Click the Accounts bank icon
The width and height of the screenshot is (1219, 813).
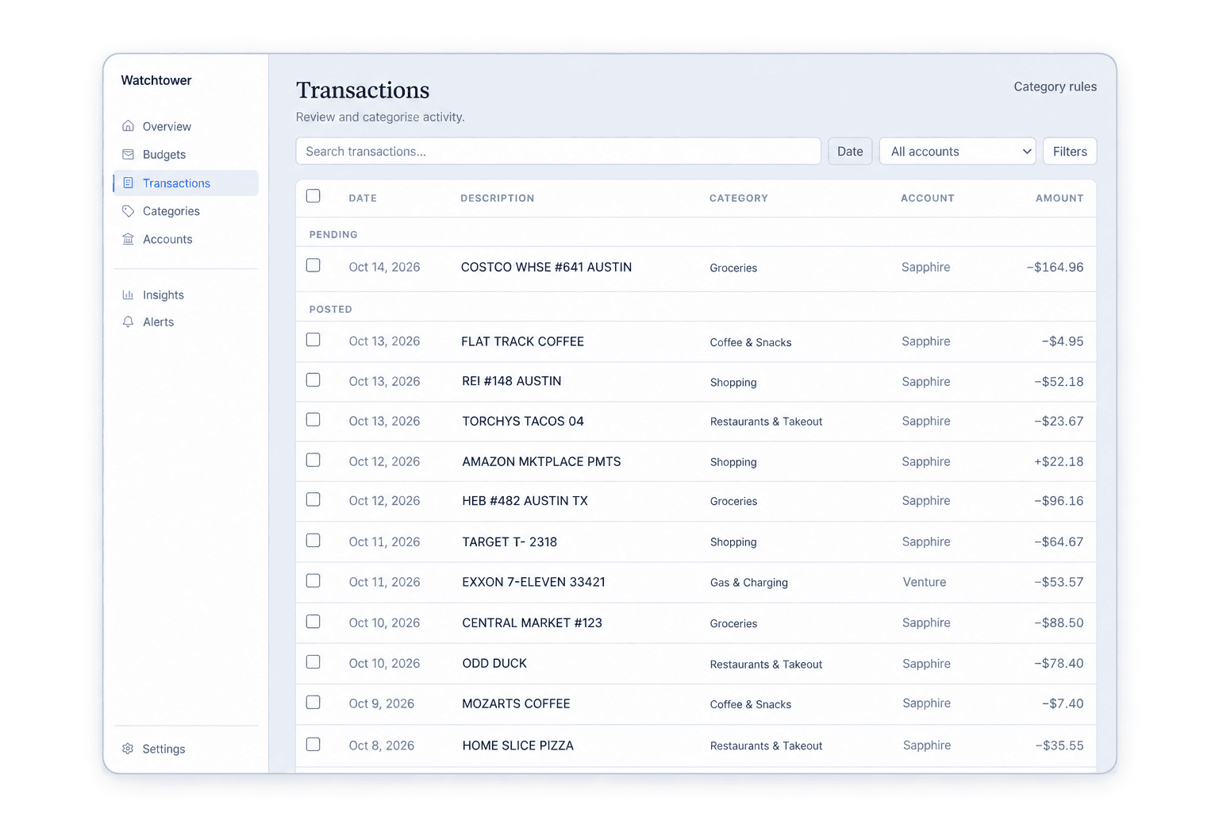(128, 239)
